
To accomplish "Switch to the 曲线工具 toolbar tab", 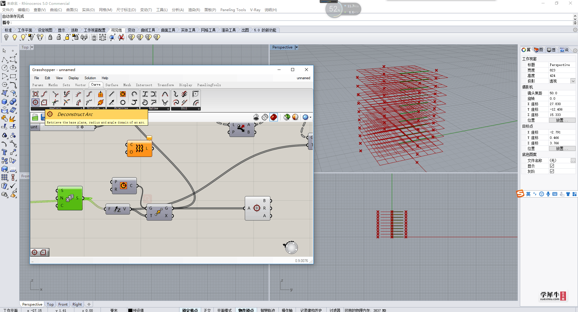I will (x=148, y=30).
